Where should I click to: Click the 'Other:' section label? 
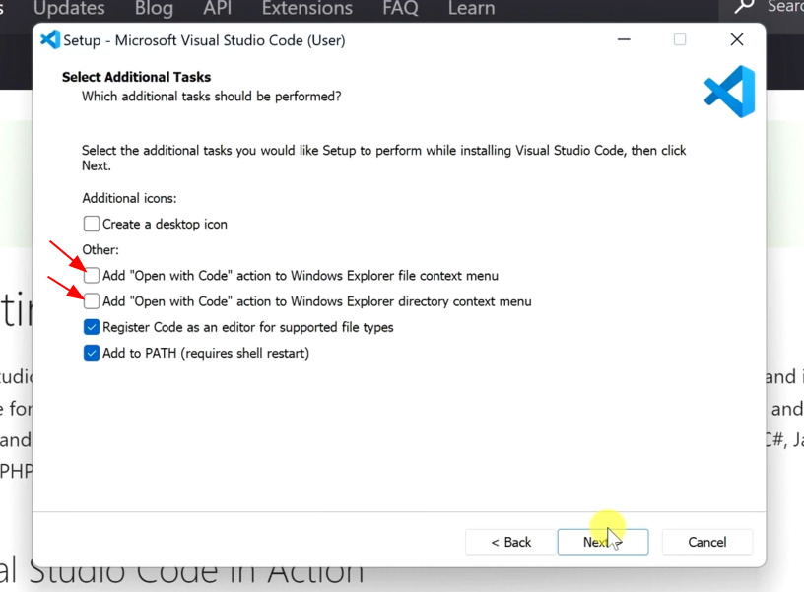pos(100,249)
